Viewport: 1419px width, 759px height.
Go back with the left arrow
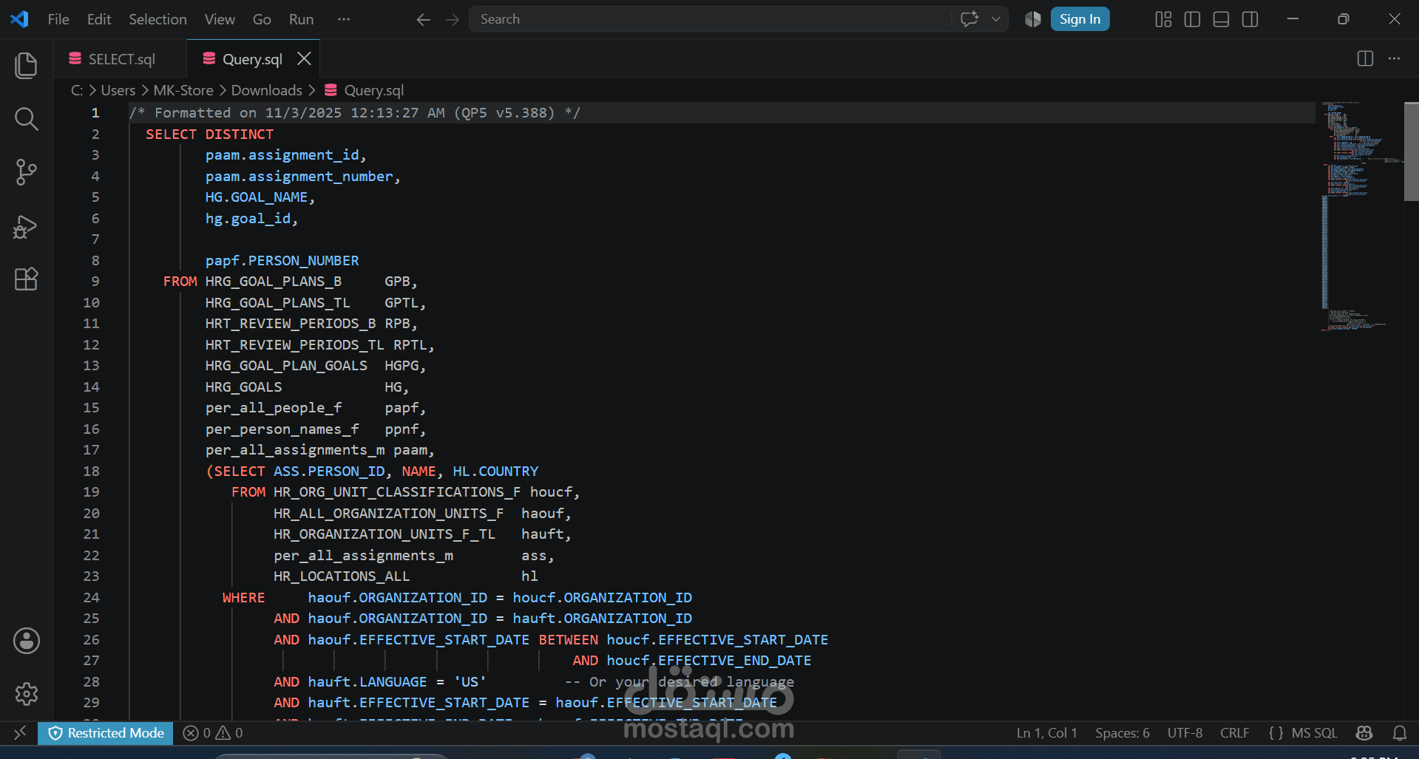(x=423, y=19)
